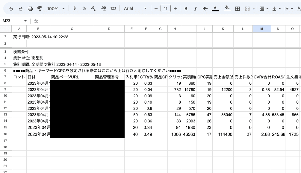Click the 売上金額 header cell

pyautogui.click(x=223, y=77)
